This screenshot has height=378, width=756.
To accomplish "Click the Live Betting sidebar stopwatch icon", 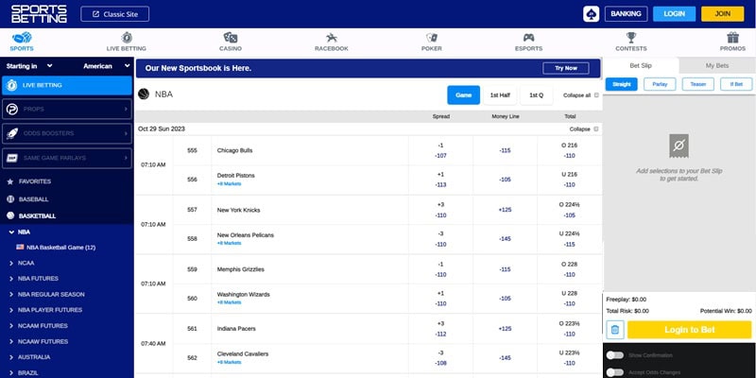I will point(12,85).
